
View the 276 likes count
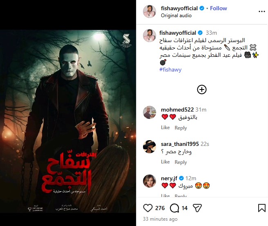click(160, 208)
